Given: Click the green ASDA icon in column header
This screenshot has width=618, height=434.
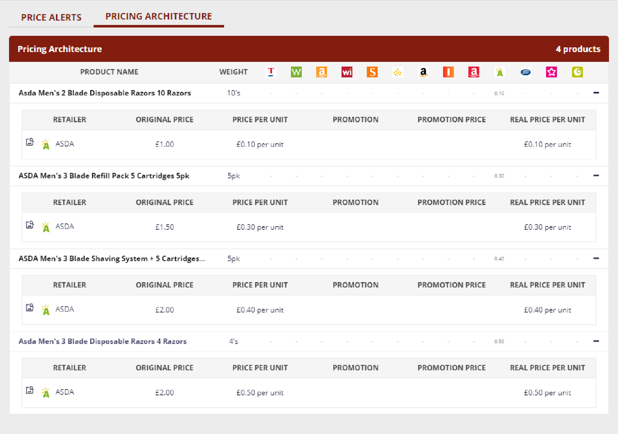Looking at the screenshot, I should pyautogui.click(x=499, y=72).
